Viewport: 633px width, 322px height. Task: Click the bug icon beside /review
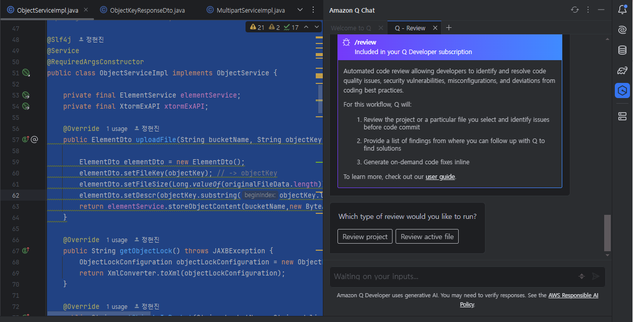[346, 42]
